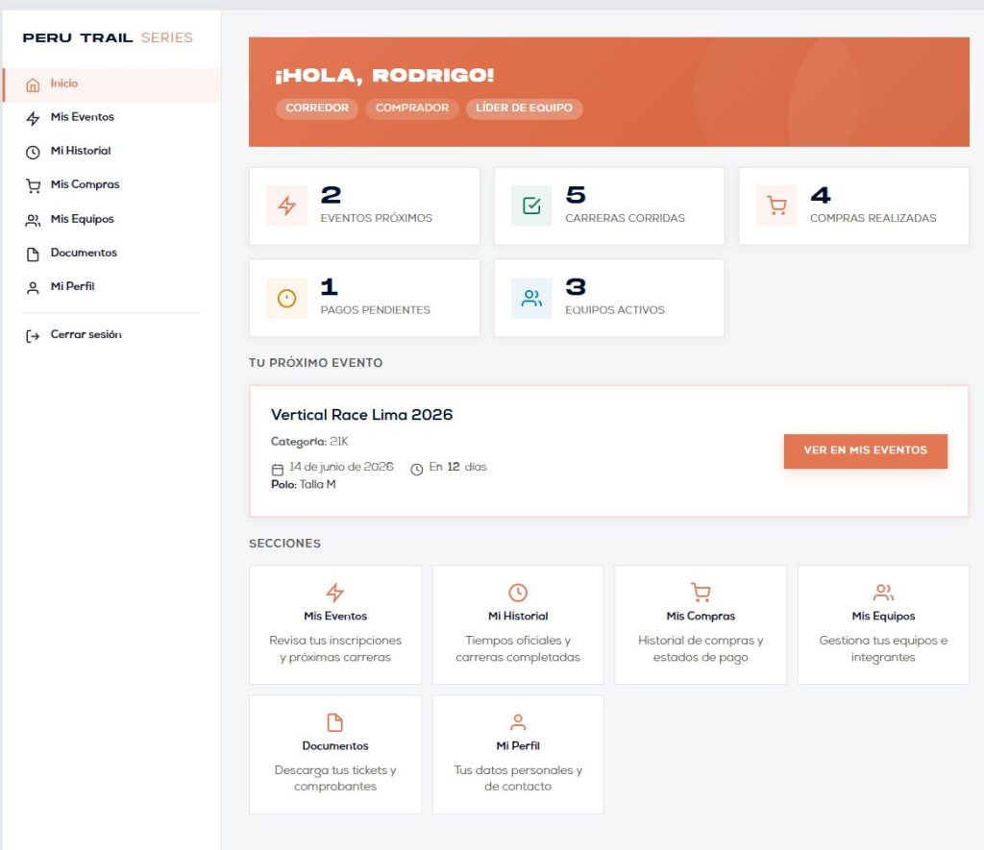
Task: Click Revisa tus inscripciones y próximas carreras text
Action: (335, 648)
